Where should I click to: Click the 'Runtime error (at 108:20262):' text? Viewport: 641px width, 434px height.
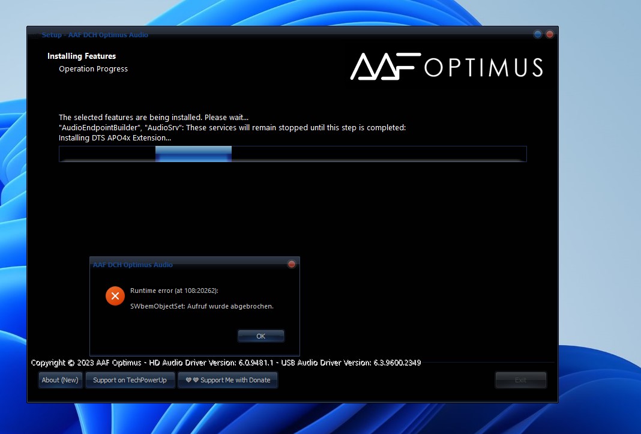pyautogui.click(x=174, y=291)
